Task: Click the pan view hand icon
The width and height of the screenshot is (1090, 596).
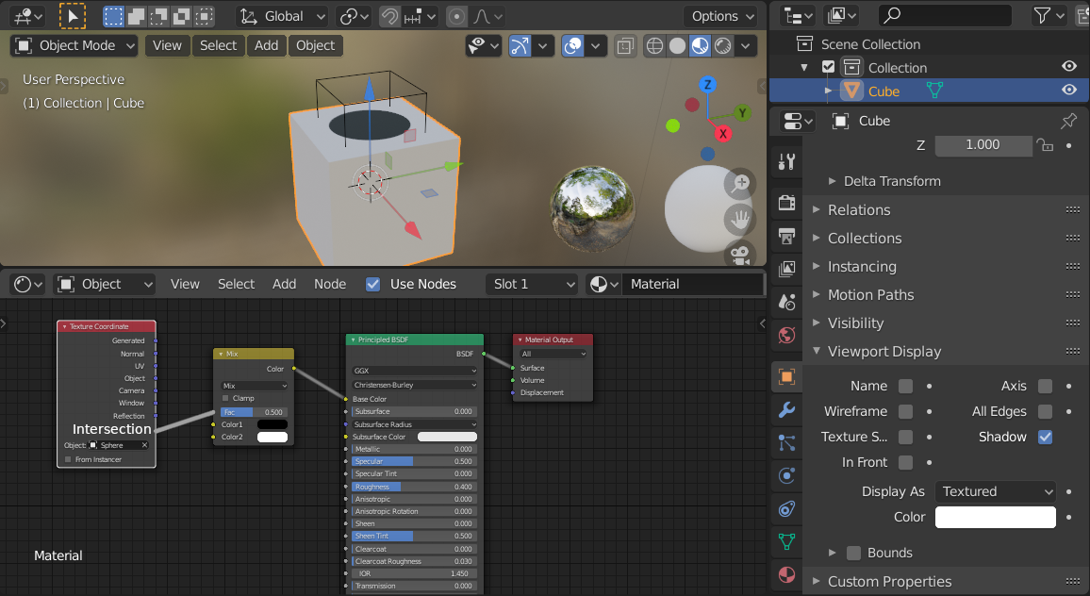Action: click(x=739, y=220)
